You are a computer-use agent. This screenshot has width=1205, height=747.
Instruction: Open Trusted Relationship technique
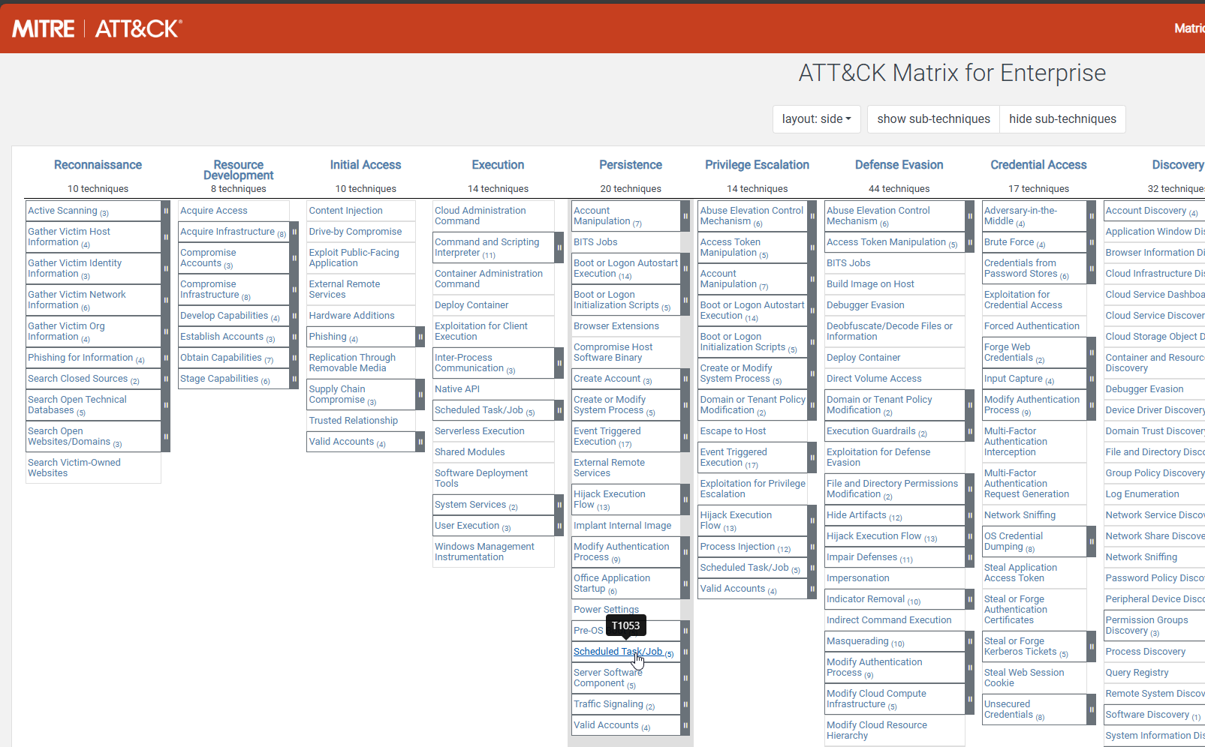point(353,421)
